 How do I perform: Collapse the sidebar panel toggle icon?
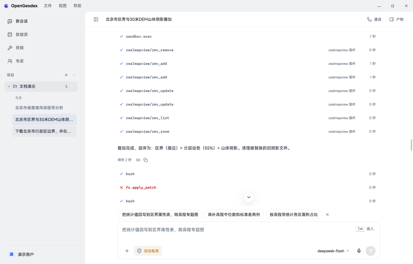(96, 19)
